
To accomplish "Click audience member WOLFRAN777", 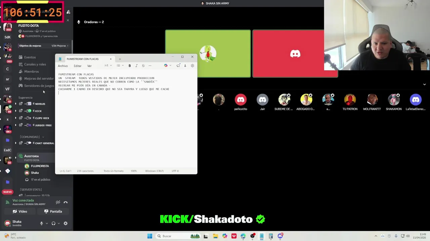I will pos(372,102).
